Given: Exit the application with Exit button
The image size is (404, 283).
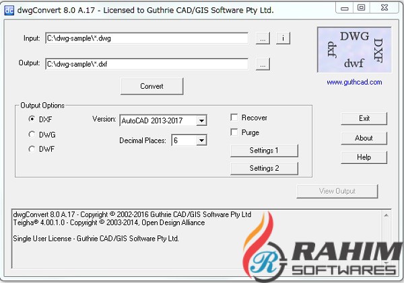Looking at the screenshot, I should click(364, 118).
